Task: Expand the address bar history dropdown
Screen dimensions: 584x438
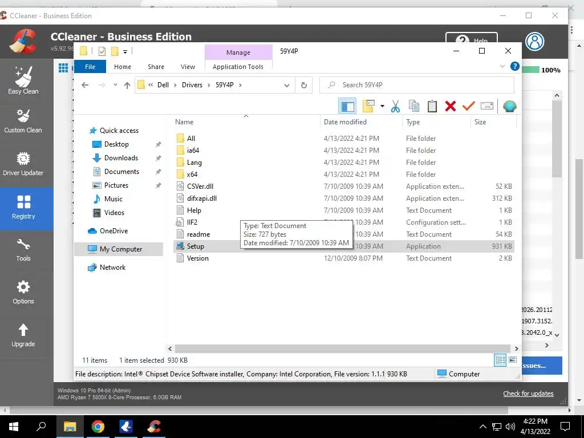Action: pos(287,86)
